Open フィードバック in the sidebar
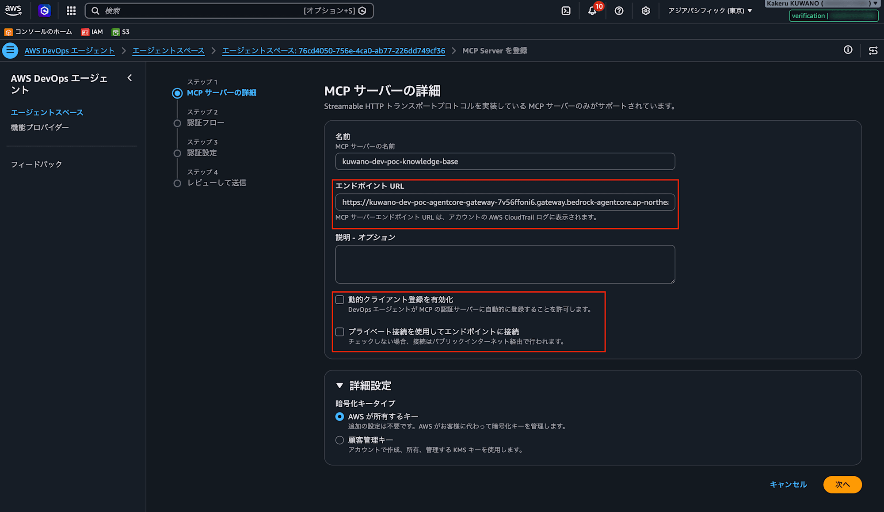884x512 pixels. [x=36, y=164]
